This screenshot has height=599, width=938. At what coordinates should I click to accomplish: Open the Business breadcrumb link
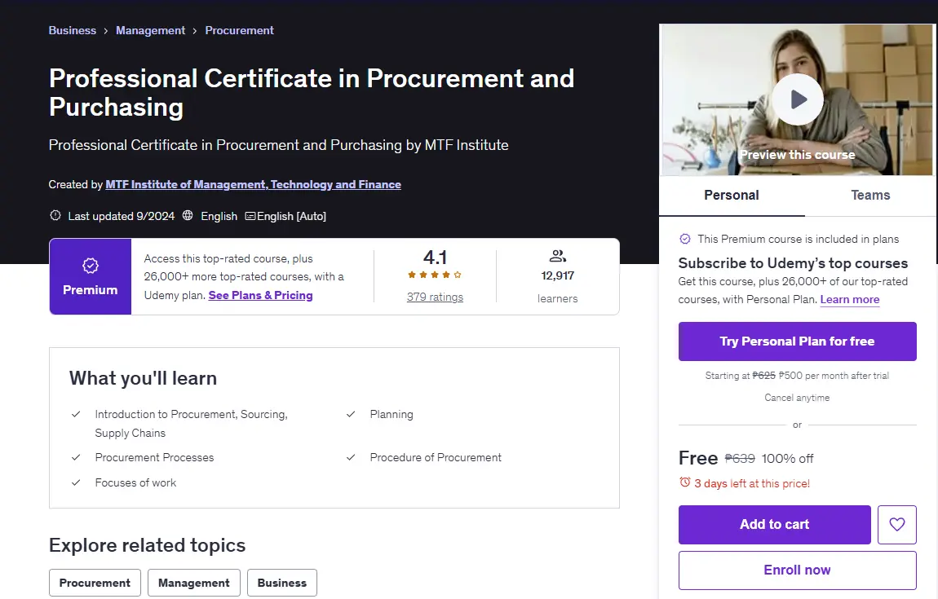(73, 30)
